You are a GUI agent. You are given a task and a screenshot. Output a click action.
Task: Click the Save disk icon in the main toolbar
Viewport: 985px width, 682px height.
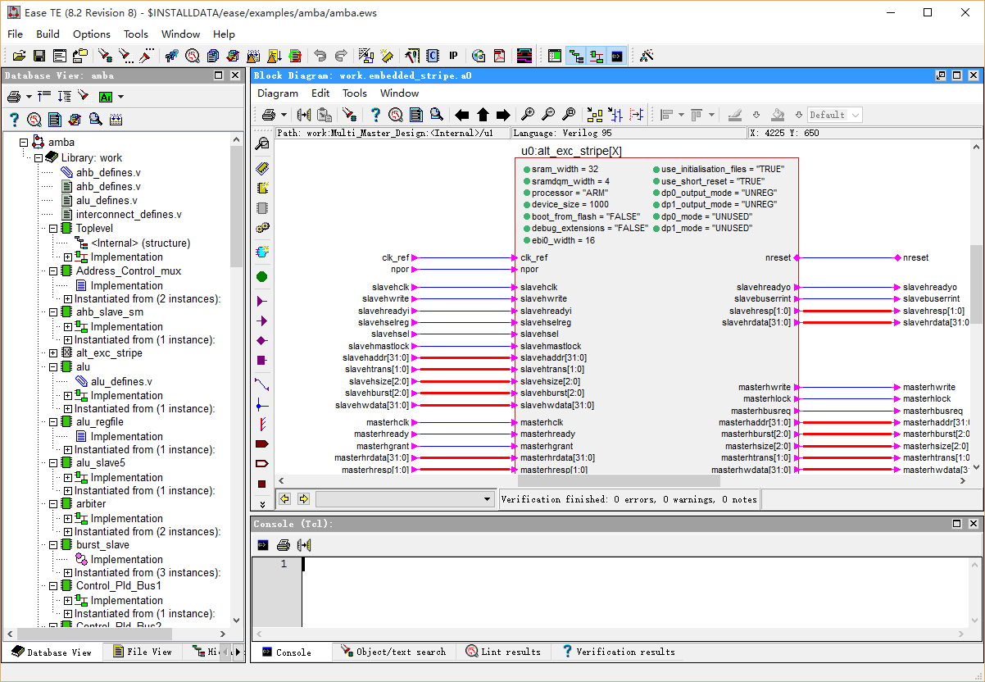39,56
